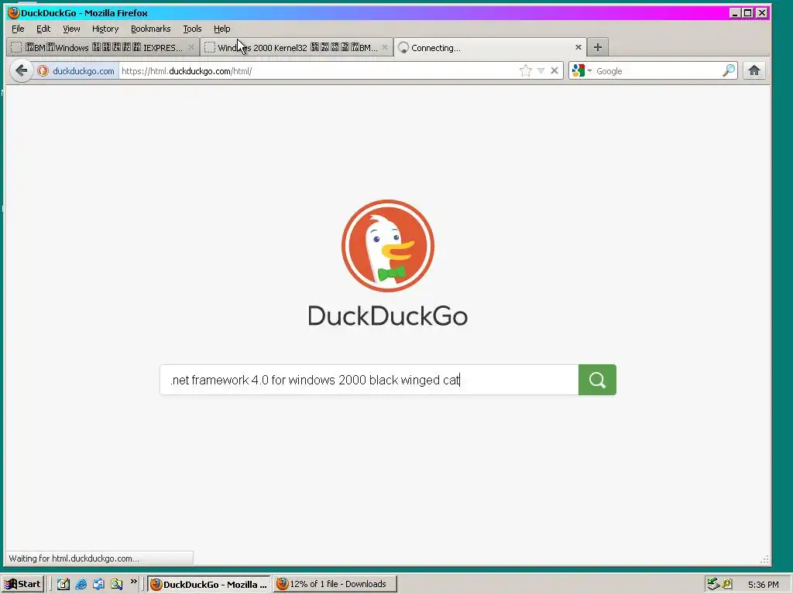Switch to the IEXPRES... tab
Screen dimensions: 793x594
tap(103, 47)
